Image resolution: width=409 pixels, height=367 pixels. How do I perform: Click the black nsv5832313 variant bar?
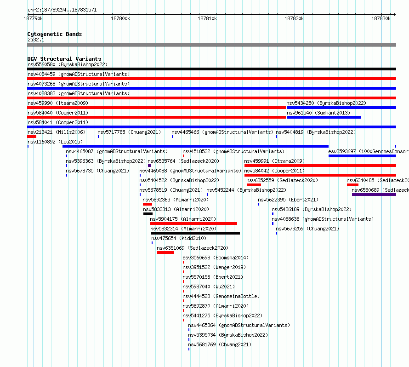(148, 214)
